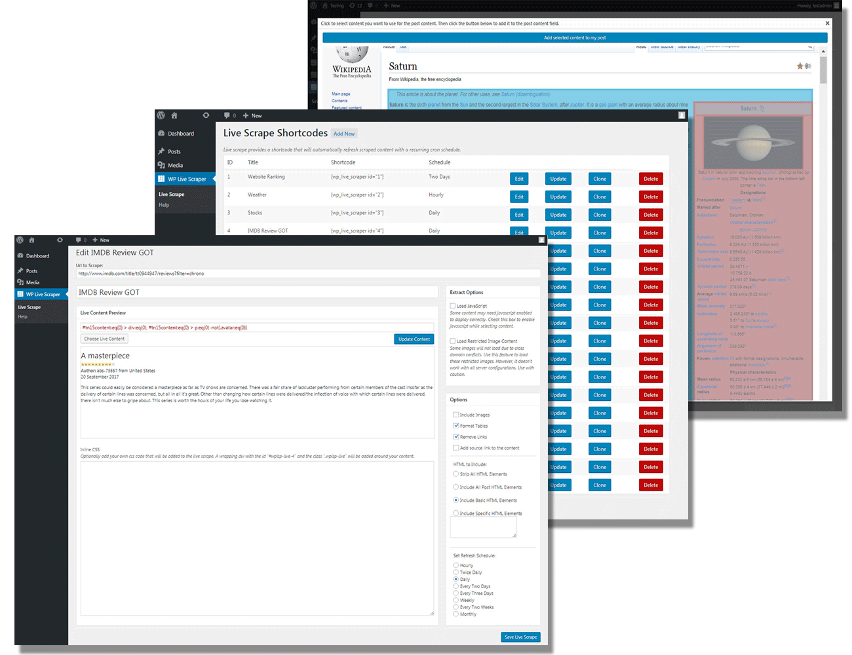Enable Load Restricted Image Content checkbox
The height and width of the screenshot is (655, 852).
click(453, 341)
